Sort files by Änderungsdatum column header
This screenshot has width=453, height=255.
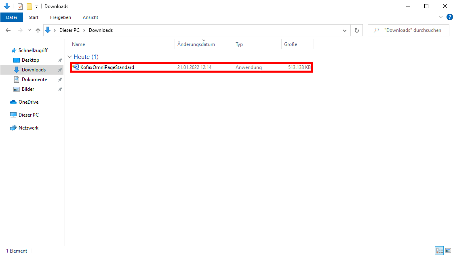pos(196,44)
